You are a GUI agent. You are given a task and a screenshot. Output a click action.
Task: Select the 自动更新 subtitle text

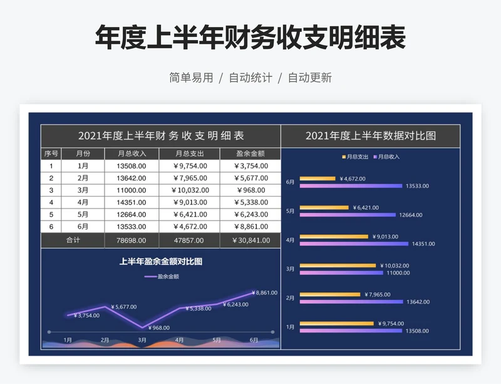tap(310, 78)
